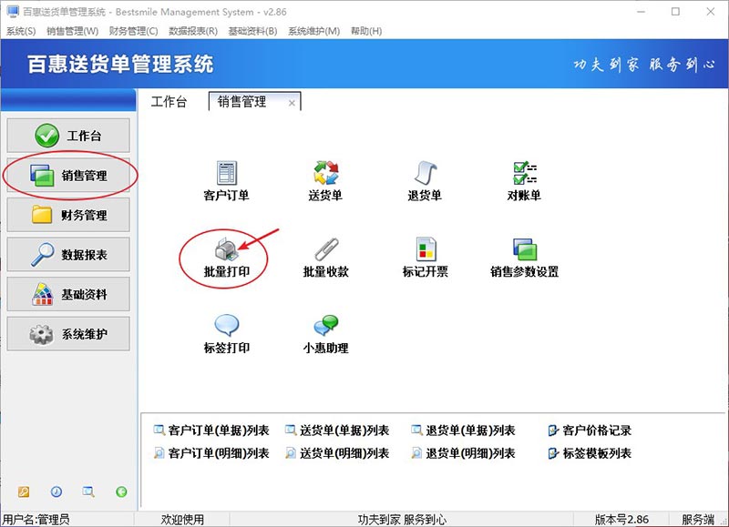Open the 对账单 module icon
Viewport: 729px width, 527px height.
(x=525, y=173)
